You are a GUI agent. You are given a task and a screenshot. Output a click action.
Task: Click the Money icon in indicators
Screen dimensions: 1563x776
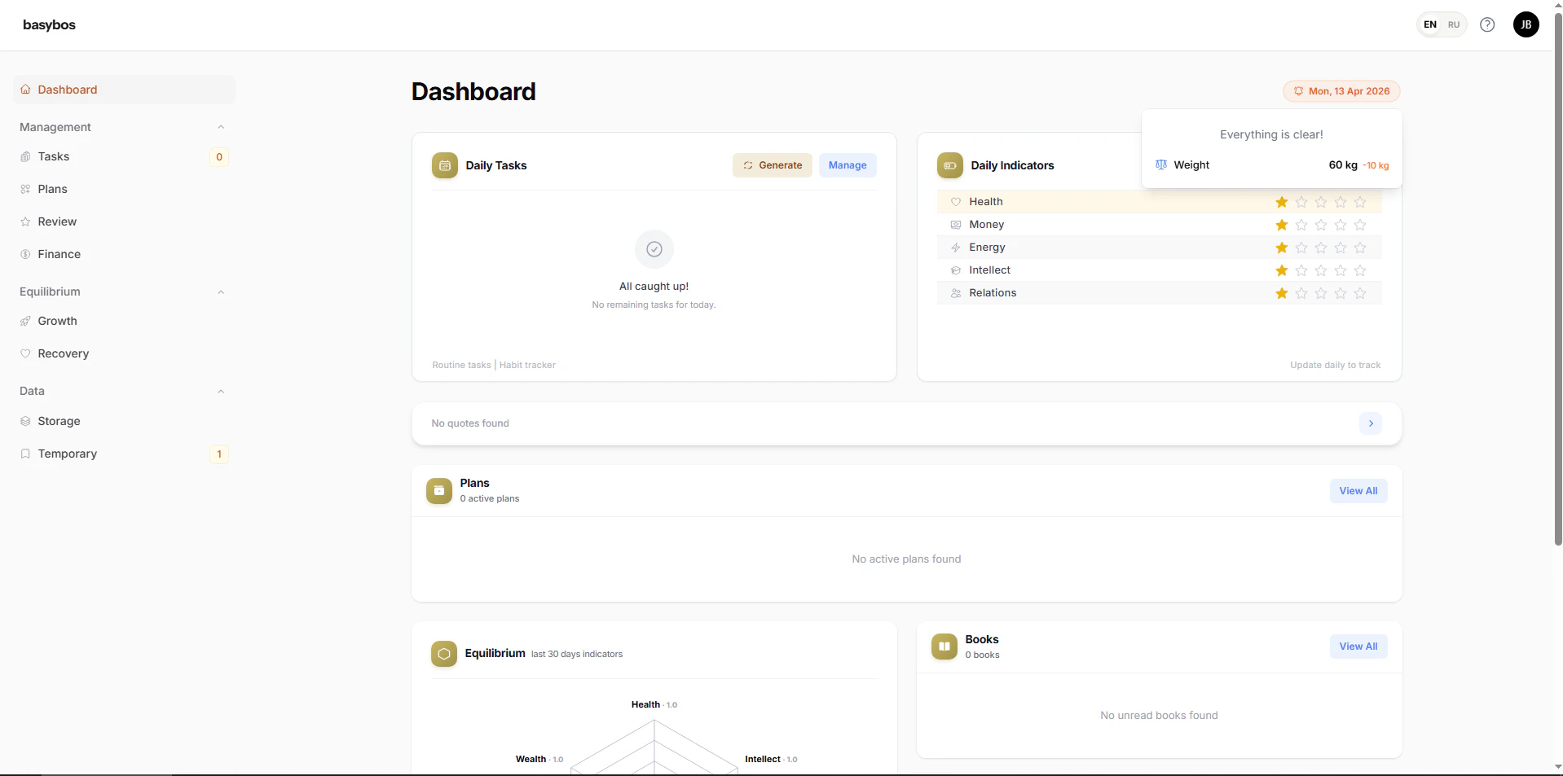click(956, 225)
